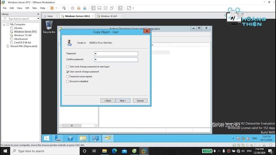Open the power options arrow beside the pause button
The width and height of the screenshot is (276, 155).
click(56, 8)
